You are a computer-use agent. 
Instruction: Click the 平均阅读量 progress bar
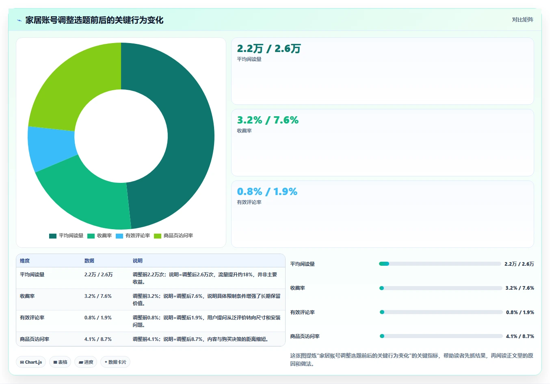[x=440, y=264]
